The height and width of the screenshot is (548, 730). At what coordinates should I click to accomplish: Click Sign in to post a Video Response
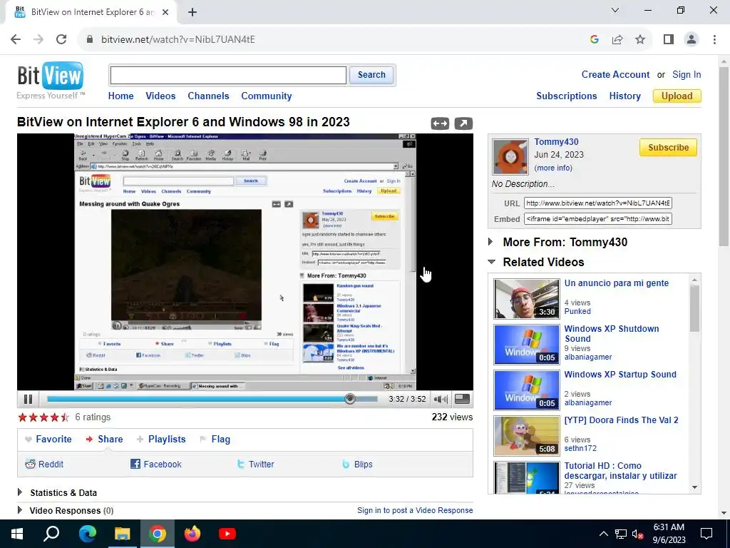click(x=415, y=510)
